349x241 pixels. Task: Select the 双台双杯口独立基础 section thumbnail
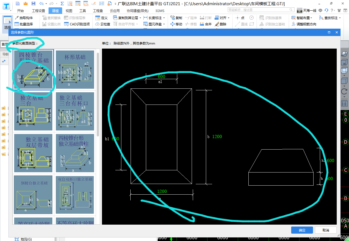(75, 195)
